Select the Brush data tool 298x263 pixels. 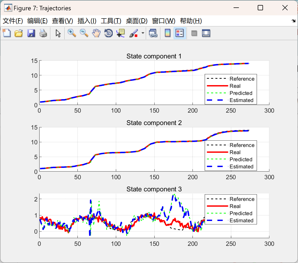[x=134, y=33]
